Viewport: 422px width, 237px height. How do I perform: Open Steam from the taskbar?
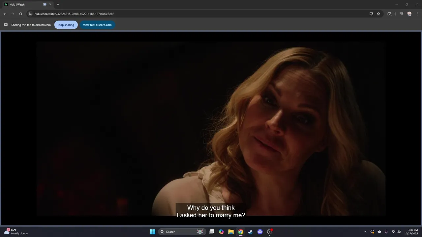(x=250, y=232)
